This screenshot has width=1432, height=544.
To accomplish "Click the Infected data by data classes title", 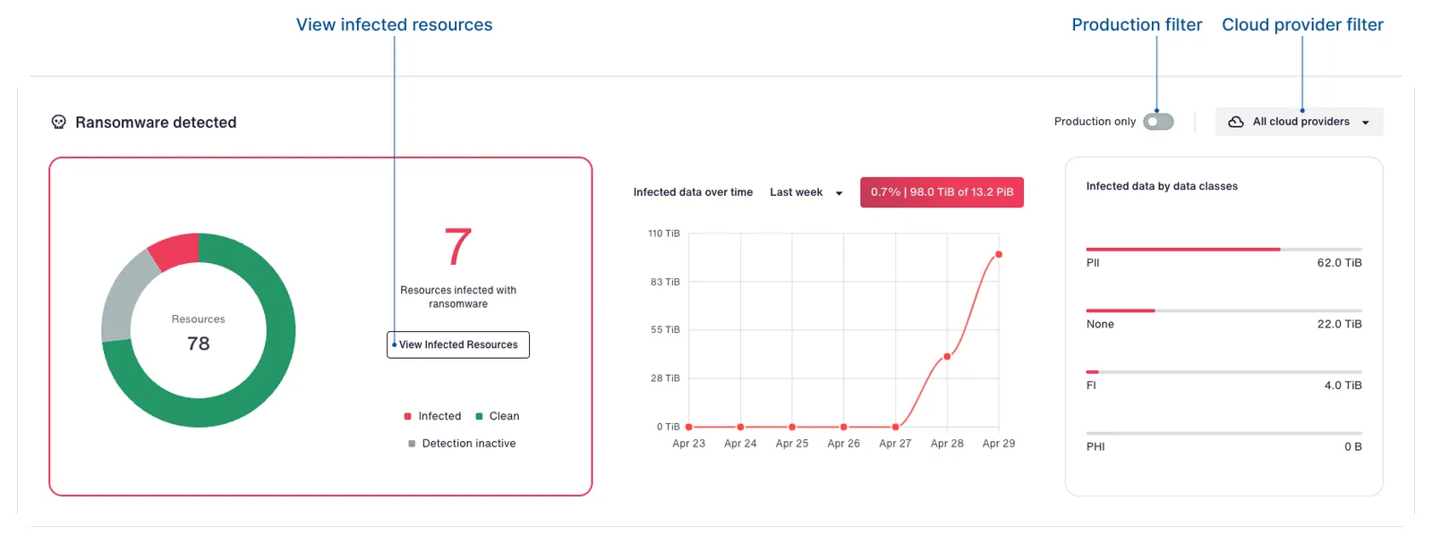I will pyautogui.click(x=1162, y=186).
